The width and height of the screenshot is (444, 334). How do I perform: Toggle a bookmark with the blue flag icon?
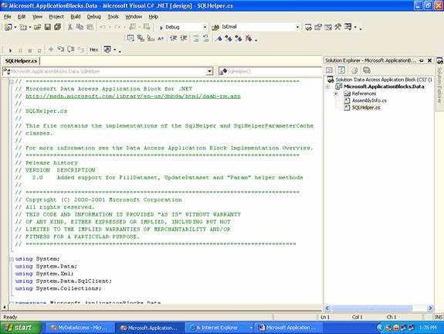(x=219, y=39)
